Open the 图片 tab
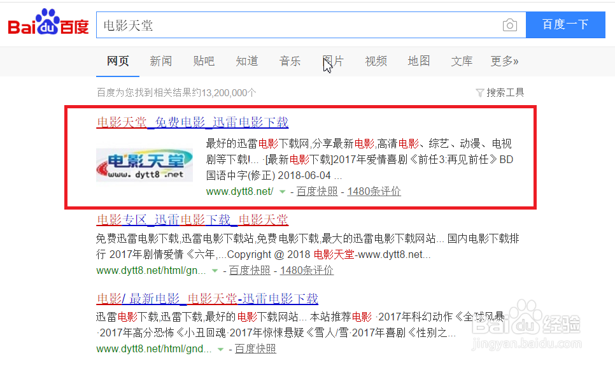 pyautogui.click(x=333, y=61)
